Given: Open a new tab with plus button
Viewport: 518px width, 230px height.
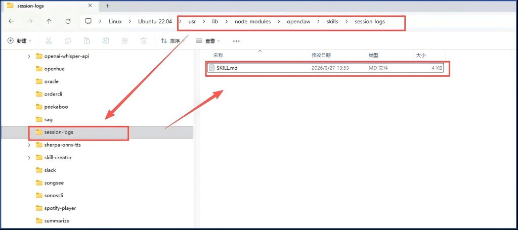Looking at the screenshot, I should click(x=107, y=6).
